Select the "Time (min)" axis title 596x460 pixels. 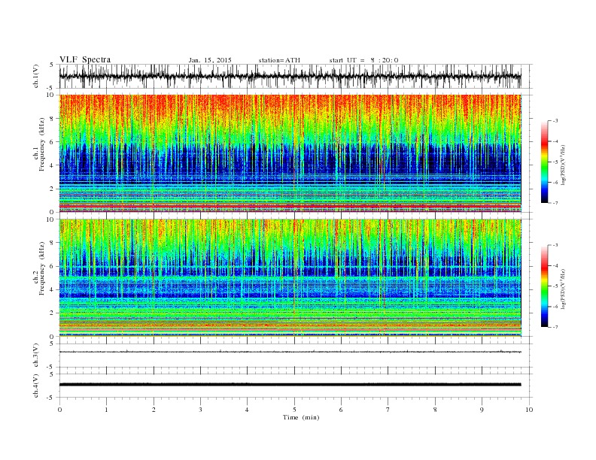(301, 417)
